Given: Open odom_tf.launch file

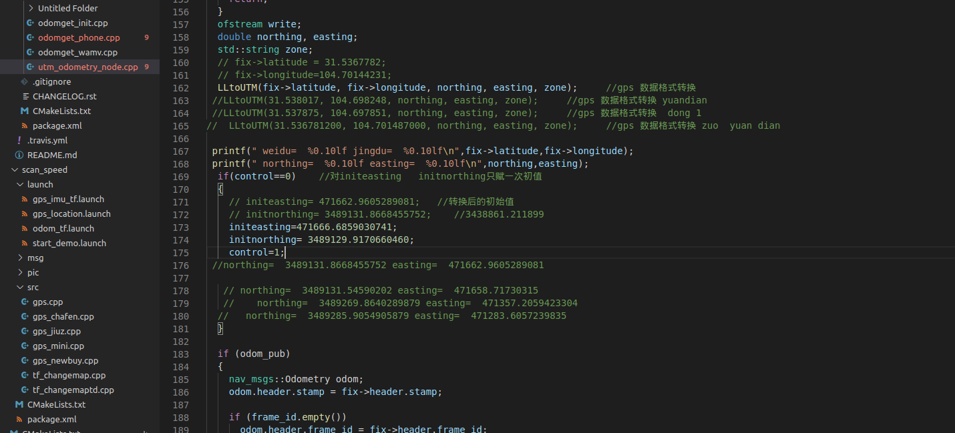Looking at the screenshot, I should click(x=63, y=228).
